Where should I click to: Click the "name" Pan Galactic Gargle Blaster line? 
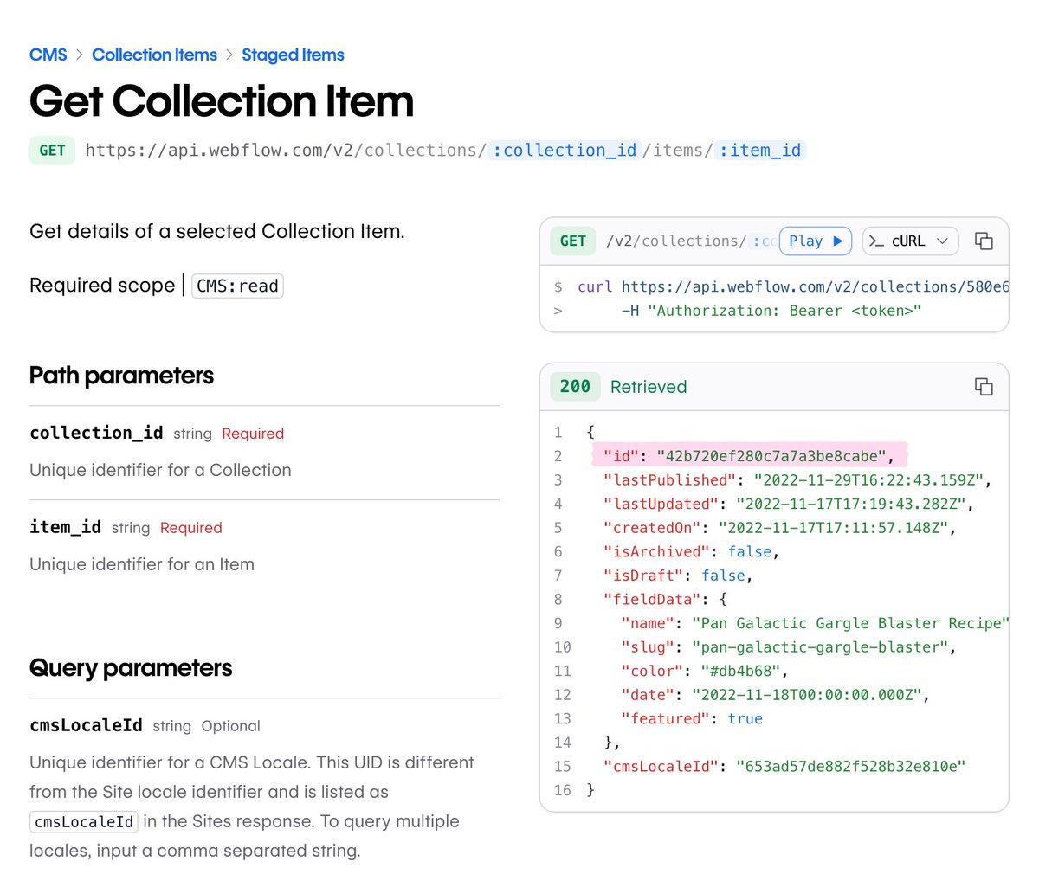coord(815,623)
